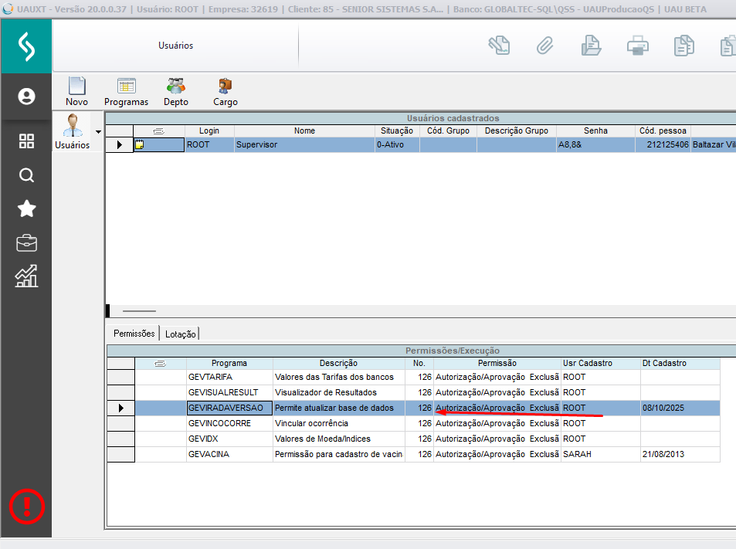Click the printer icon in the top toolbar
The image size is (736, 549).
pos(637,46)
